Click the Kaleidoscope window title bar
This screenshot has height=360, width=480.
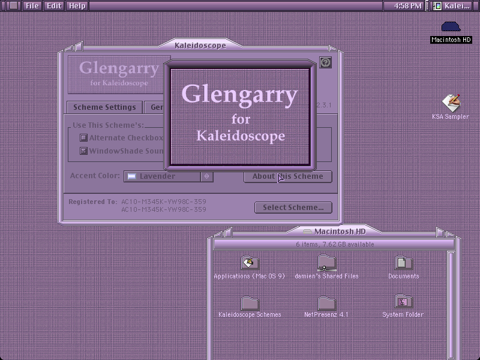[200, 46]
